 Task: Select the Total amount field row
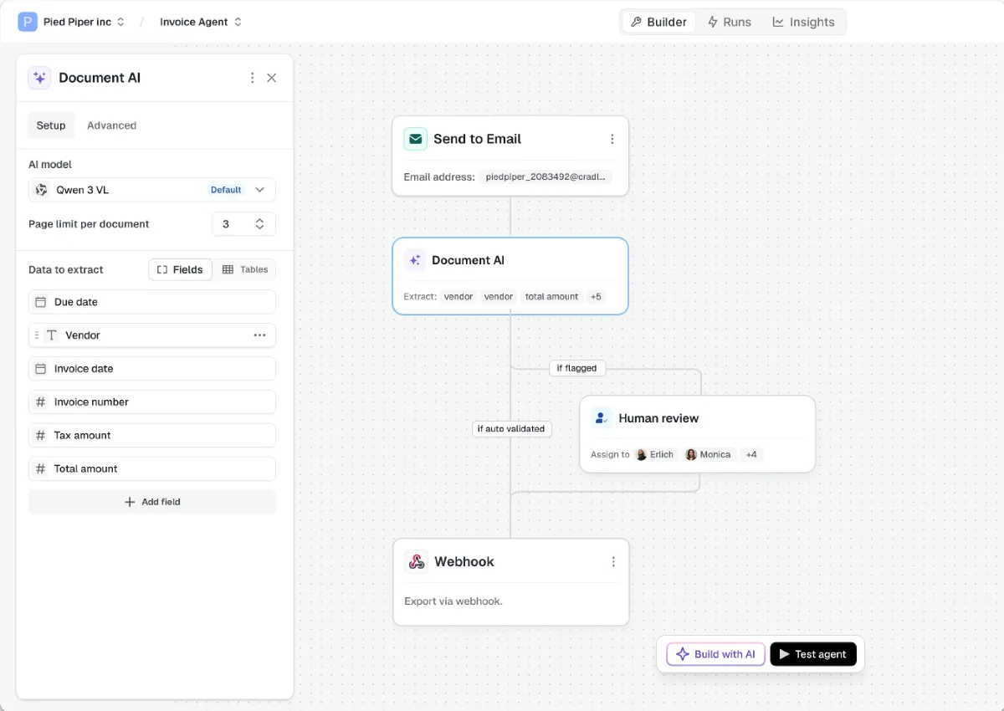(x=152, y=469)
